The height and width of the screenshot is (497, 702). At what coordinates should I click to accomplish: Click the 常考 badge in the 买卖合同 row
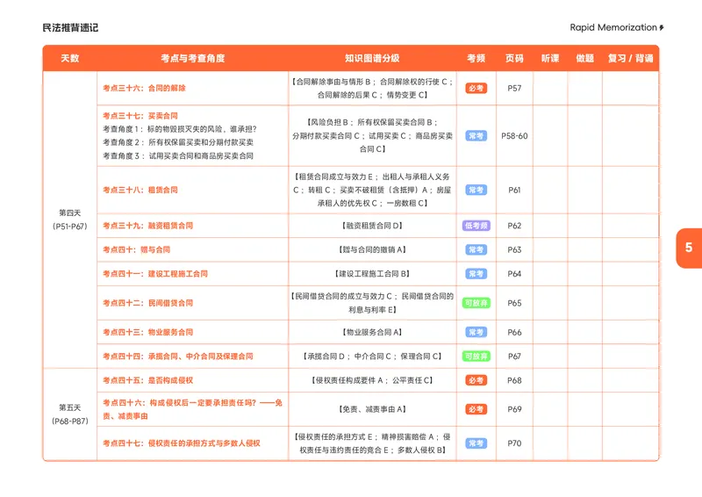tap(476, 136)
